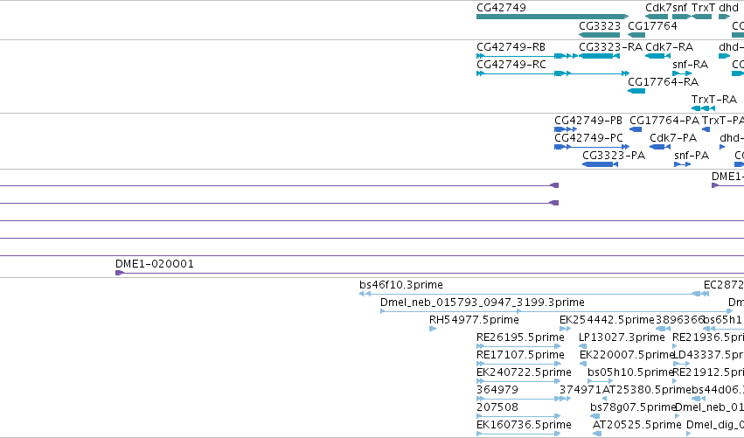Click the CG3323-RA transcript
The image size is (744, 438).
point(599,56)
